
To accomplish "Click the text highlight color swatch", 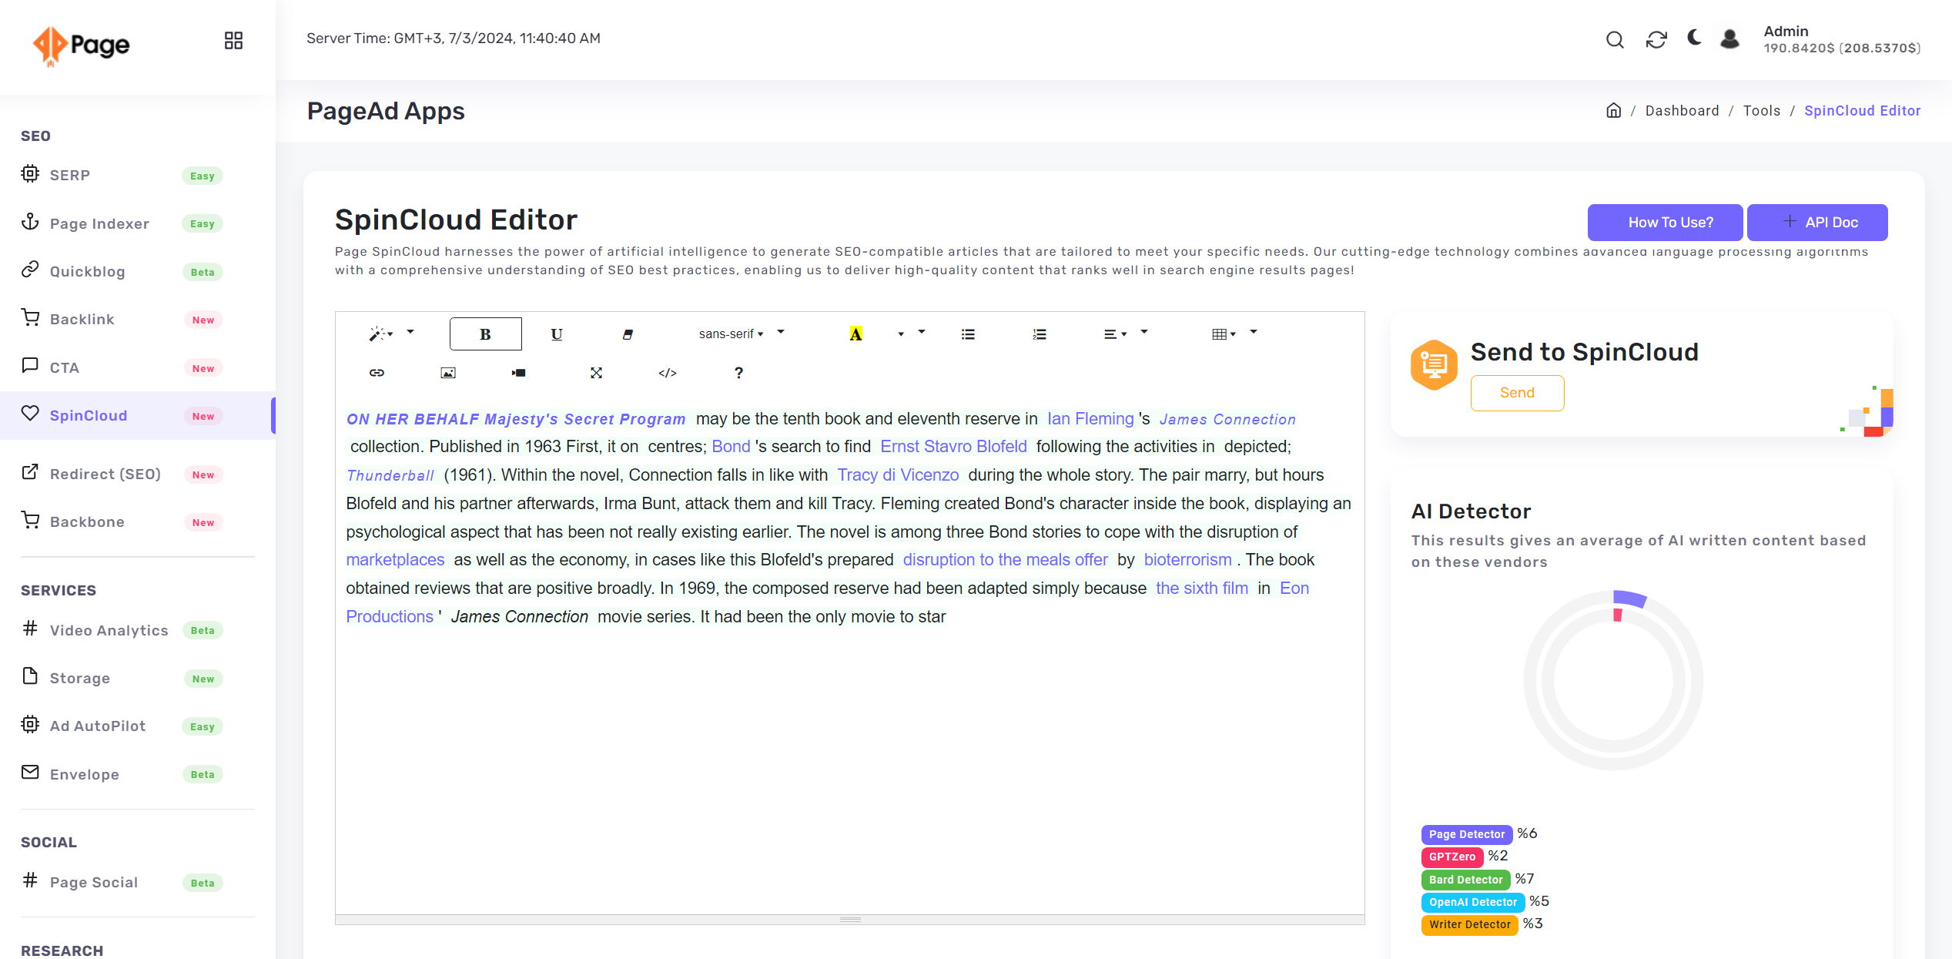I will point(856,333).
